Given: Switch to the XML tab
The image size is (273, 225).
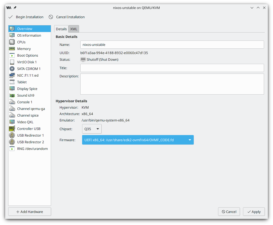Looking at the screenshot, I should point(74,29).
